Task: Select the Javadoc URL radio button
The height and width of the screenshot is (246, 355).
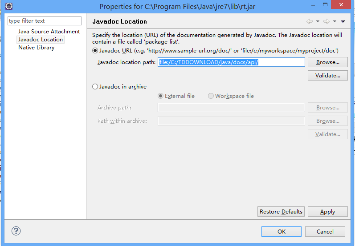Action: pos(95,51)
